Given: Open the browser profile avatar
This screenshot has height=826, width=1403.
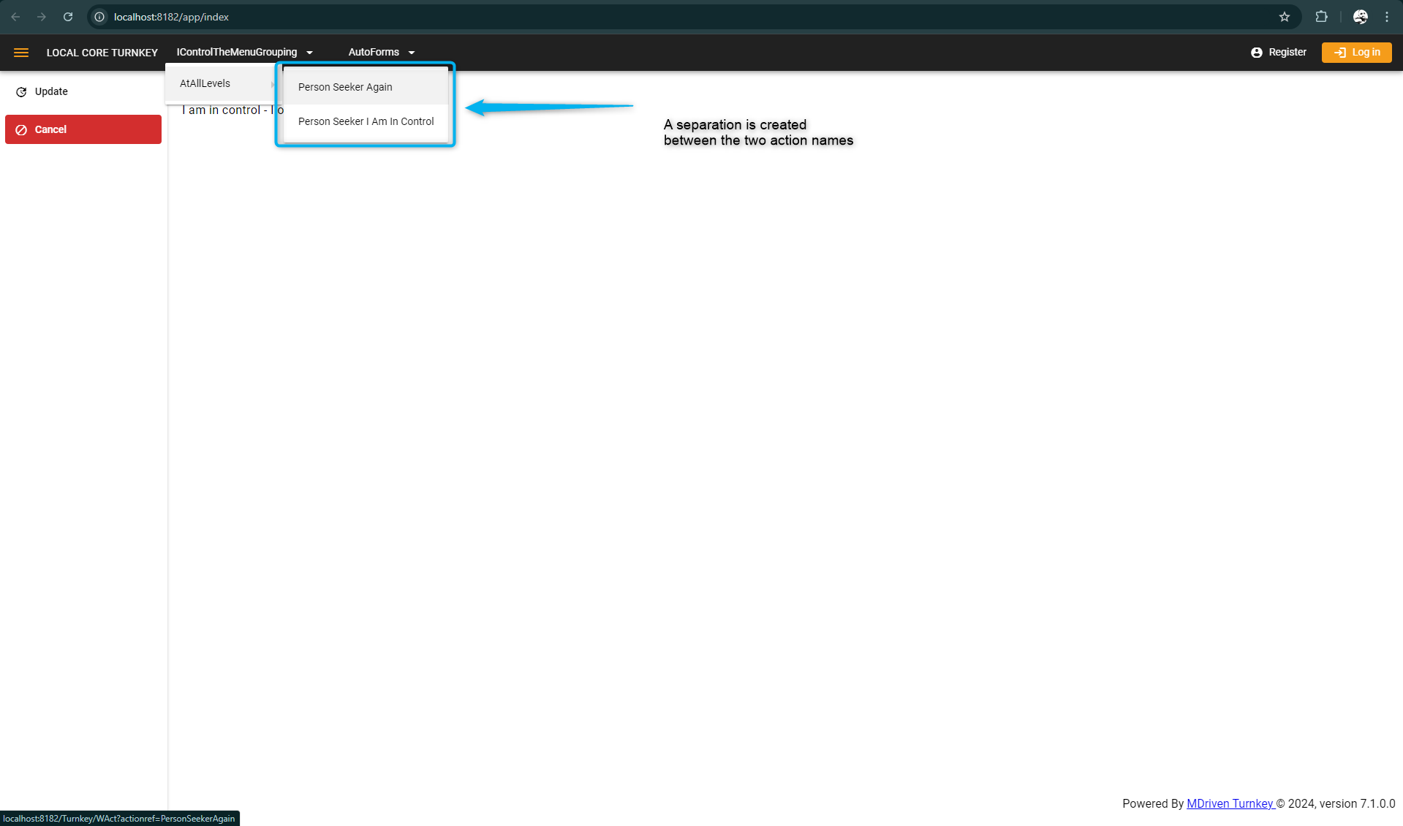Looking at the screenshot, I should [1360, 17].
